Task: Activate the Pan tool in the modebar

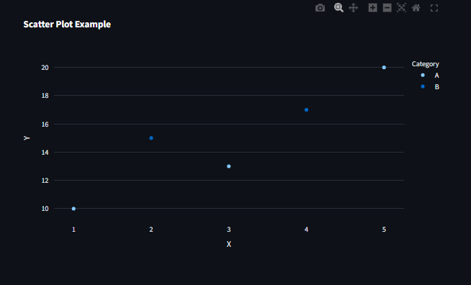Action: point(353,8)
